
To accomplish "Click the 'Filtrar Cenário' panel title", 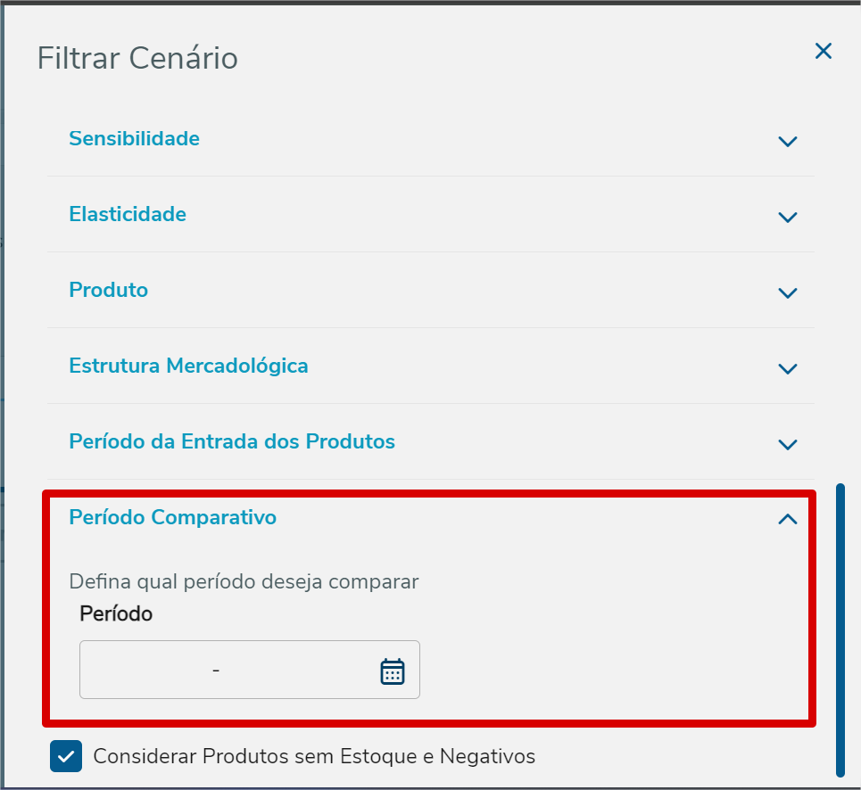I will (137, 59).
